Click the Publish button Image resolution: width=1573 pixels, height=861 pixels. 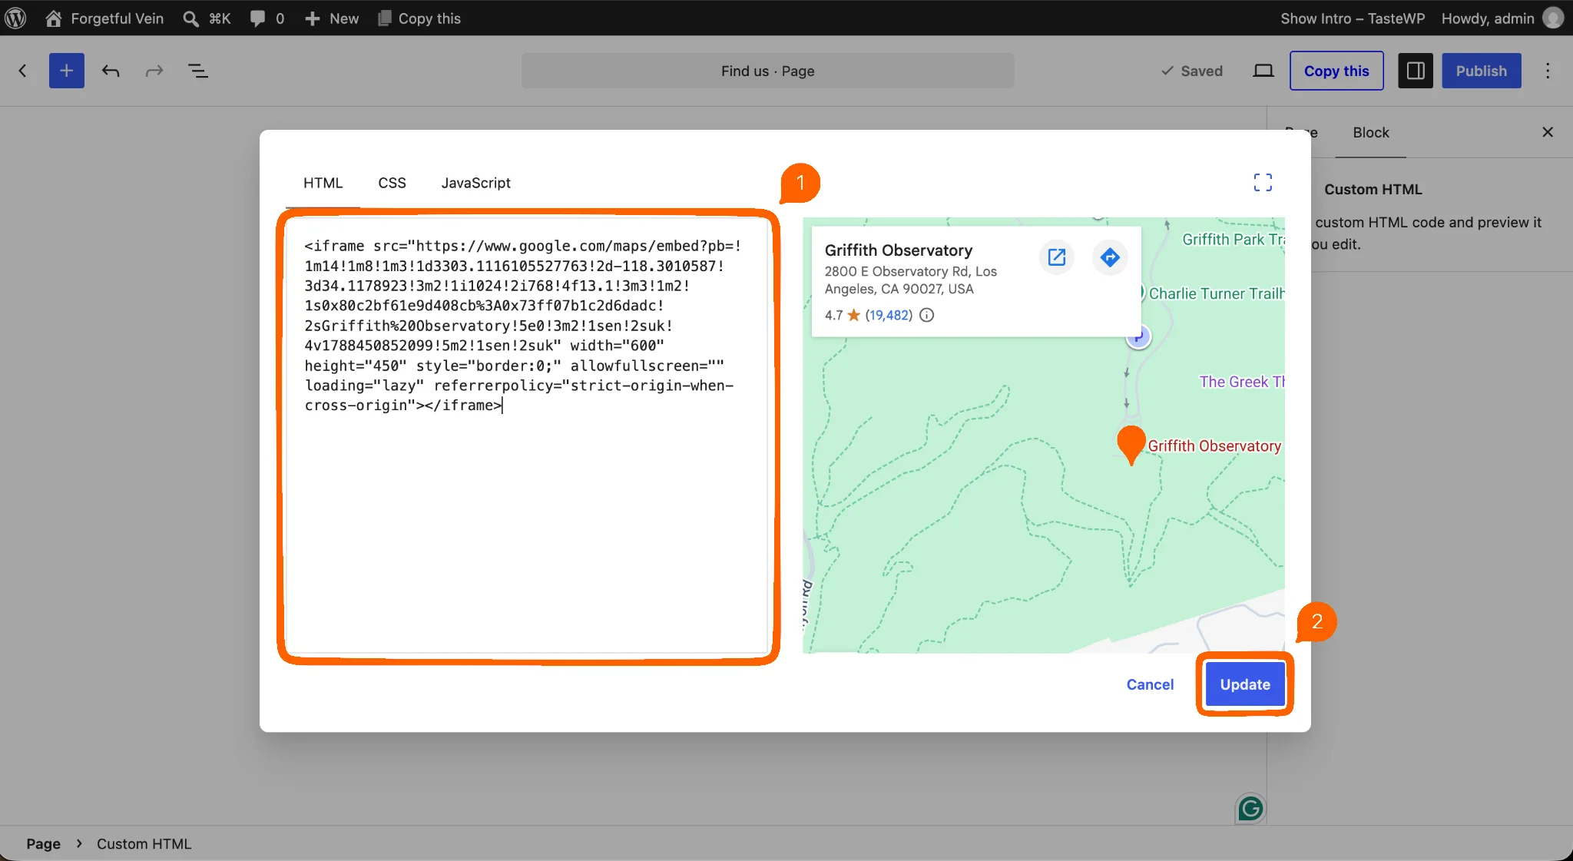click(x=1482, y=71)
